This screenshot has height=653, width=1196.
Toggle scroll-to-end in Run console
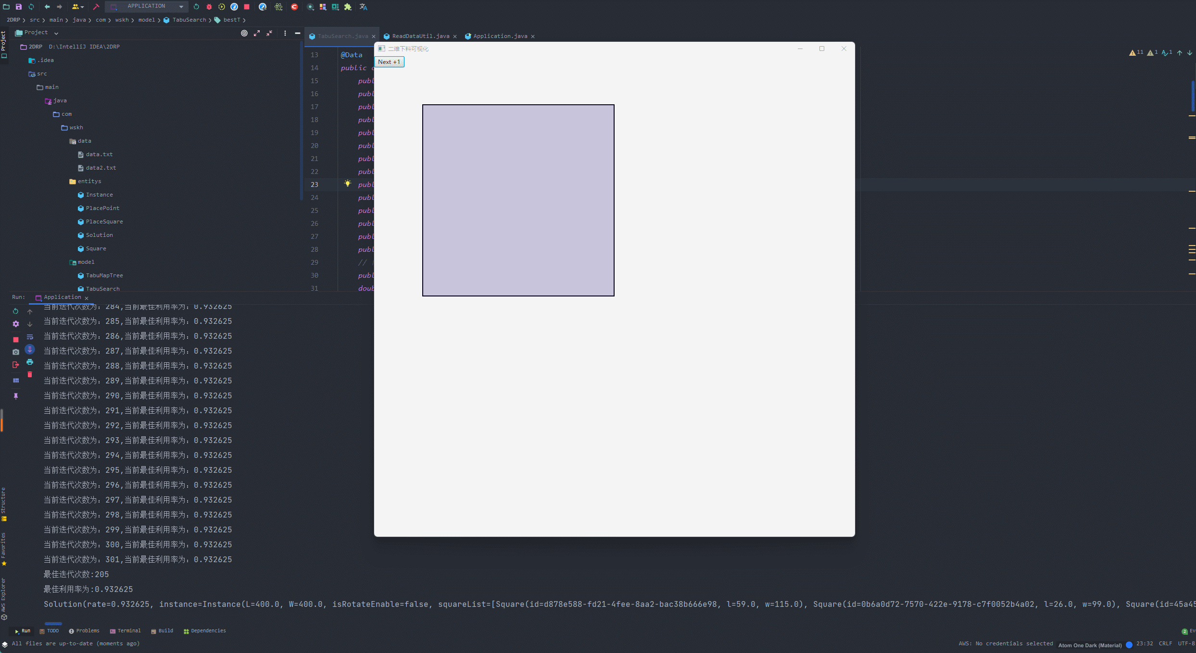point(30,349)
